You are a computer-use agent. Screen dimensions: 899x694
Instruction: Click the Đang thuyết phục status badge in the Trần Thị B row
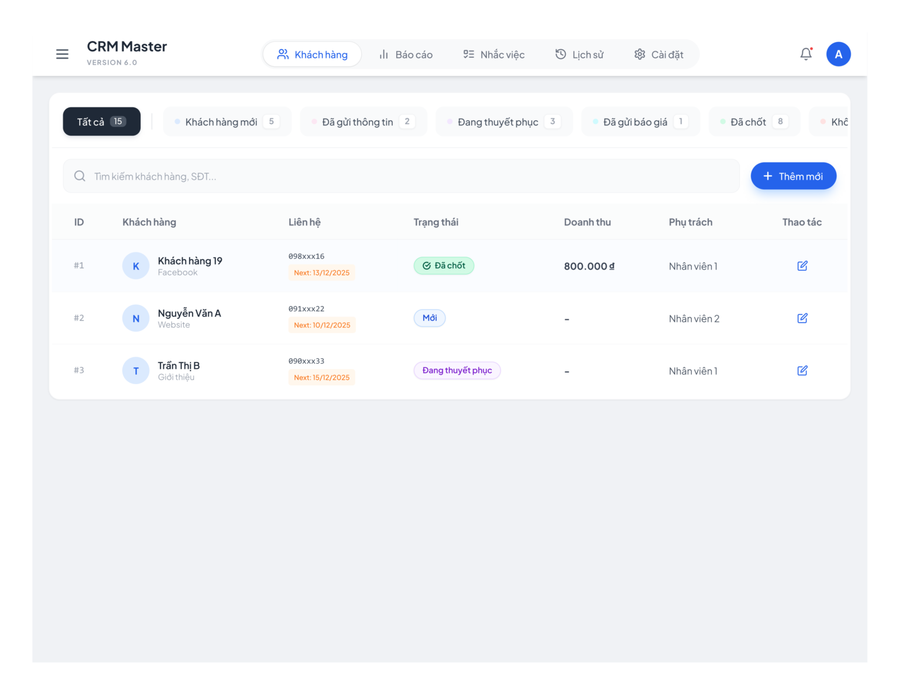pyautogui.click(x=457, y=371)
